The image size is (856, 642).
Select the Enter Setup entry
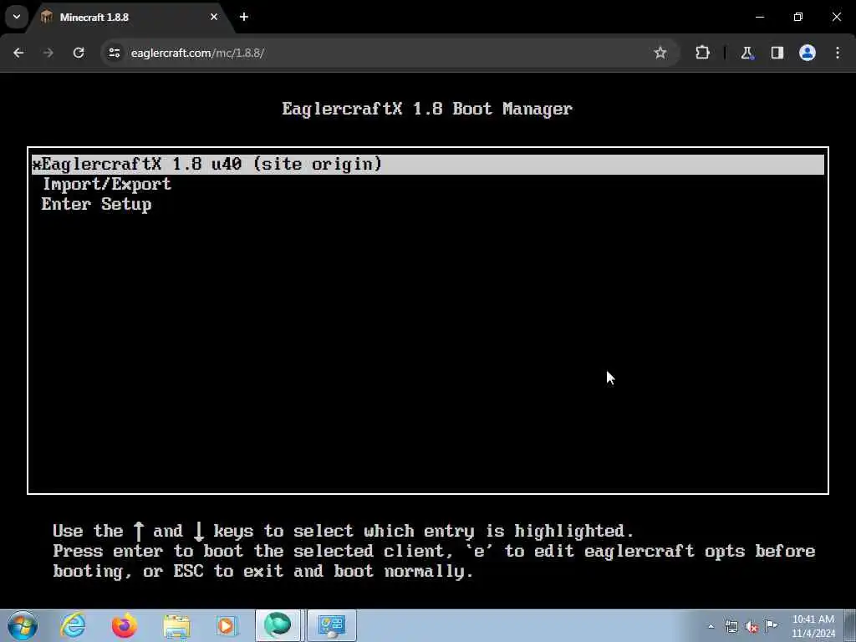[97, 204]
